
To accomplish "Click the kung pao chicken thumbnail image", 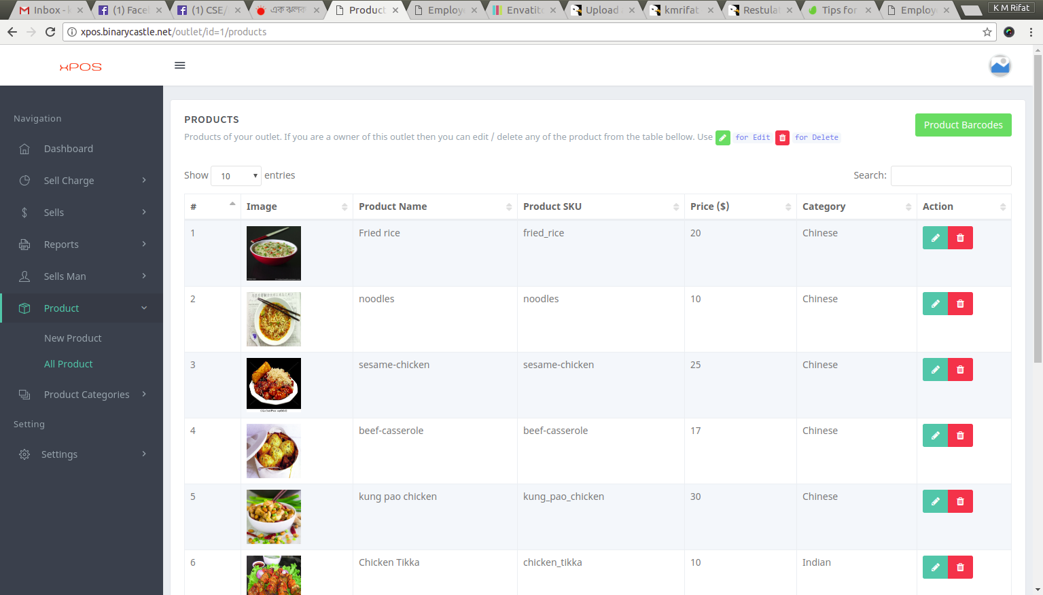I will [x=274, y=517].
